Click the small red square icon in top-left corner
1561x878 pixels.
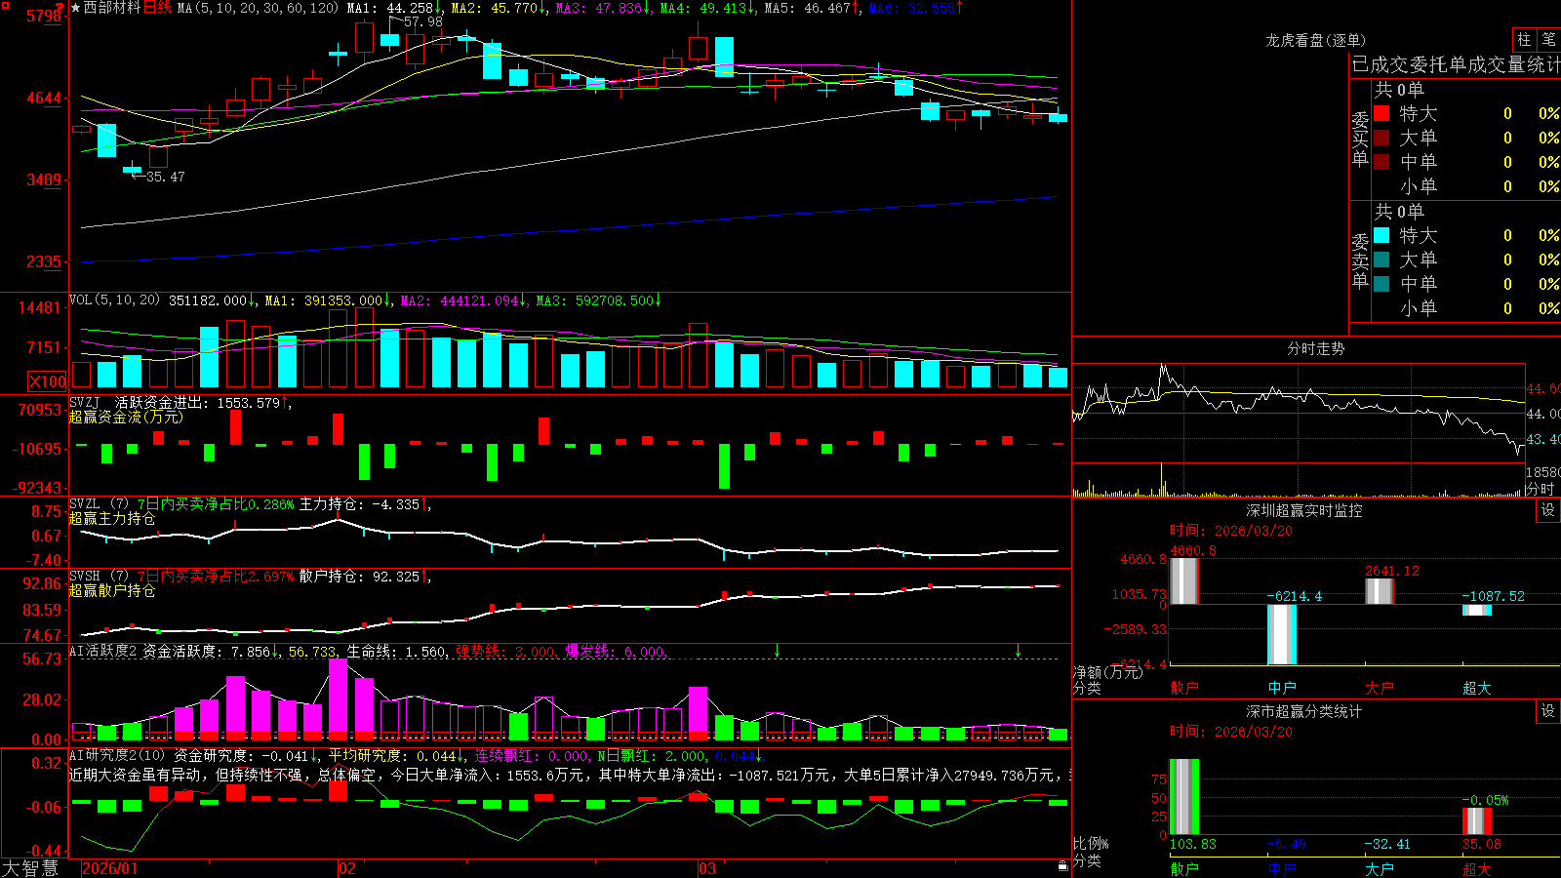(6, 6)
